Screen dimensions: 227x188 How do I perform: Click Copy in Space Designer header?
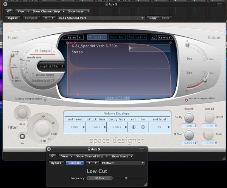pyautogui.click(x=153, y=18)
